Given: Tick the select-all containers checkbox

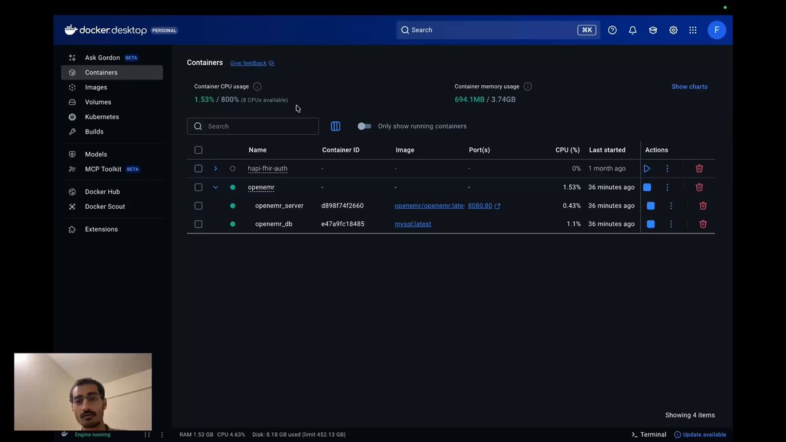Looking at the screenshot, I should coord(198,150).
